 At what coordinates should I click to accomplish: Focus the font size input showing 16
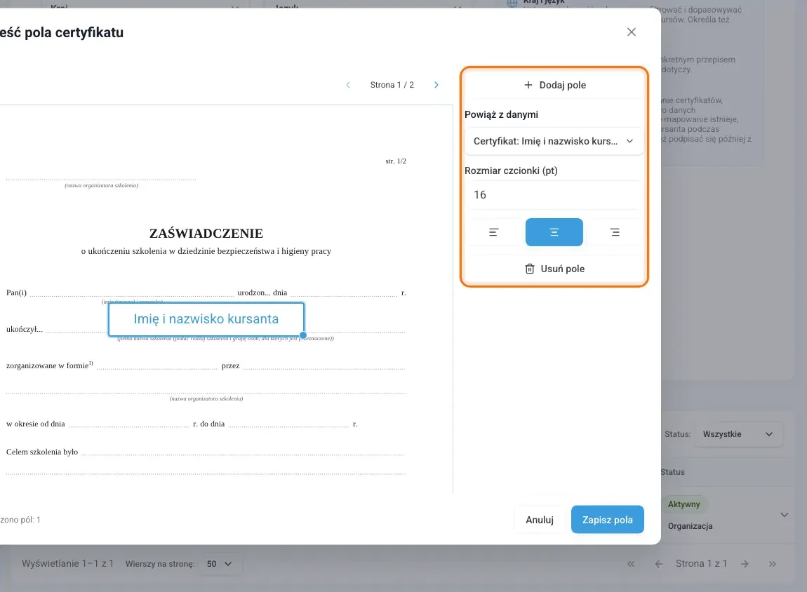(x=554, y=195)
